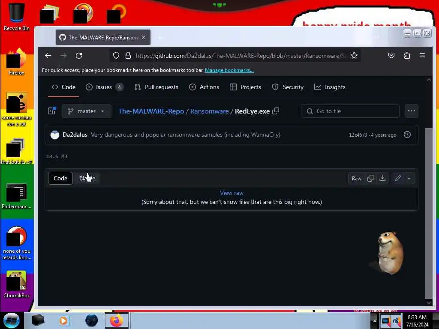The height and width of the screenshot is (329, 439).
Task: Open the Da2dalus avatar
Action: (55, 135)
